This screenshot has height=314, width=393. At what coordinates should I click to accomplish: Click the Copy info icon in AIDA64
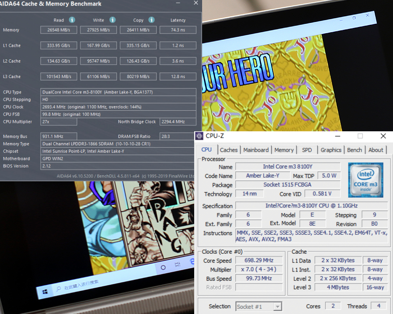(152, 20)
